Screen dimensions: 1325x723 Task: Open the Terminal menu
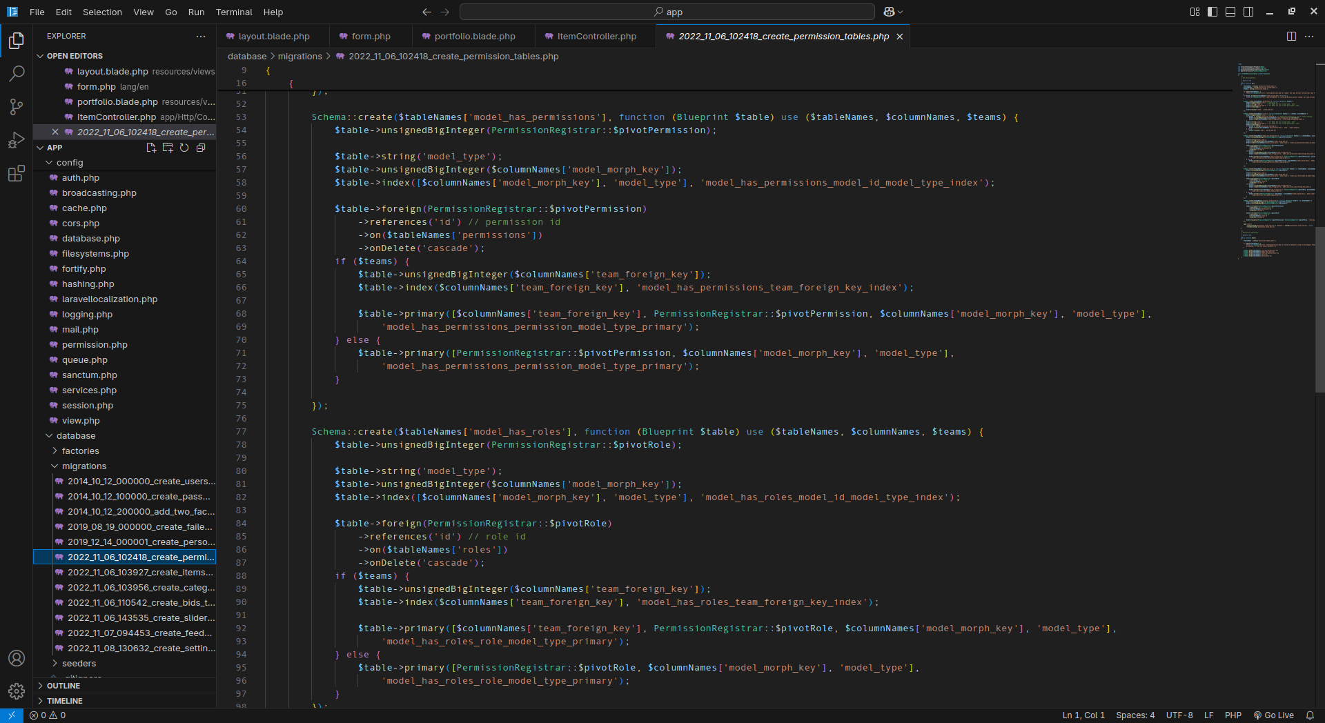pos(234,12)
